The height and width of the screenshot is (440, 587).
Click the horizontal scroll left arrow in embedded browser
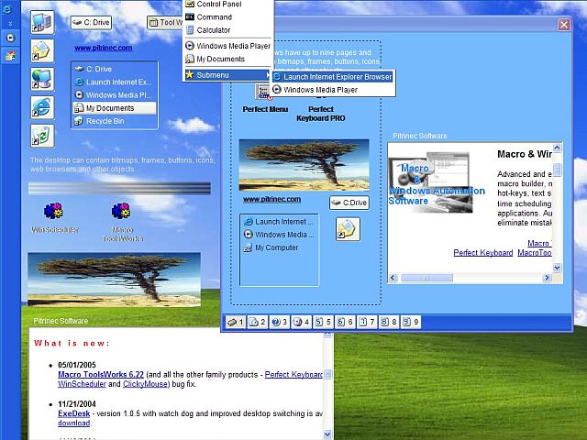[x=393, y=278]
